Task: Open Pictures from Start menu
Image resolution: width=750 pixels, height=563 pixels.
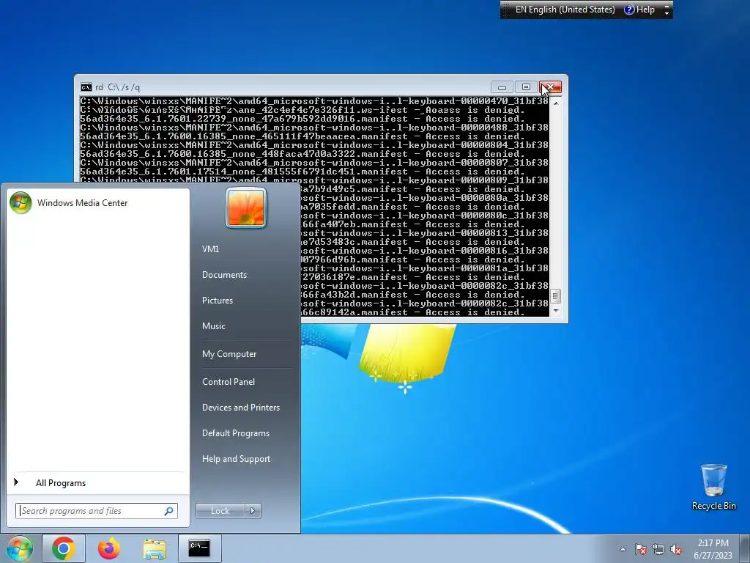Action: coord(217,301)
